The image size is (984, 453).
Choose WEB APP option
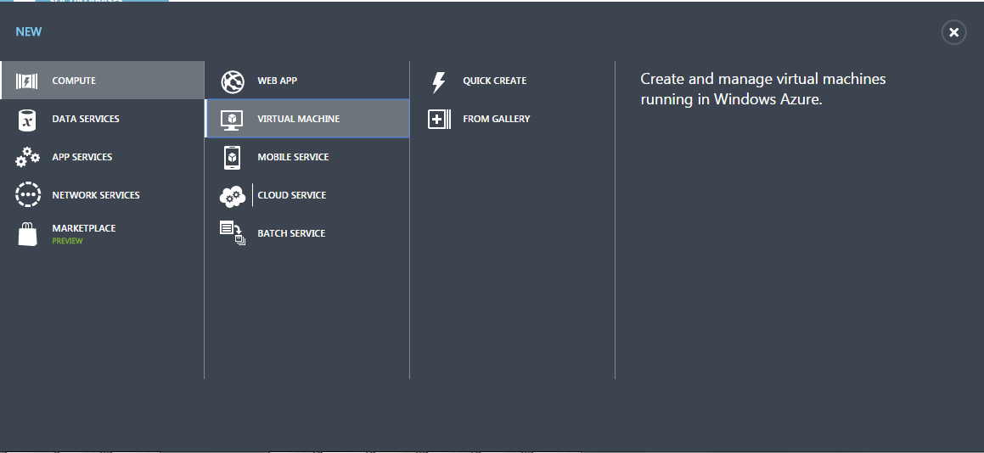click(278, 81)
